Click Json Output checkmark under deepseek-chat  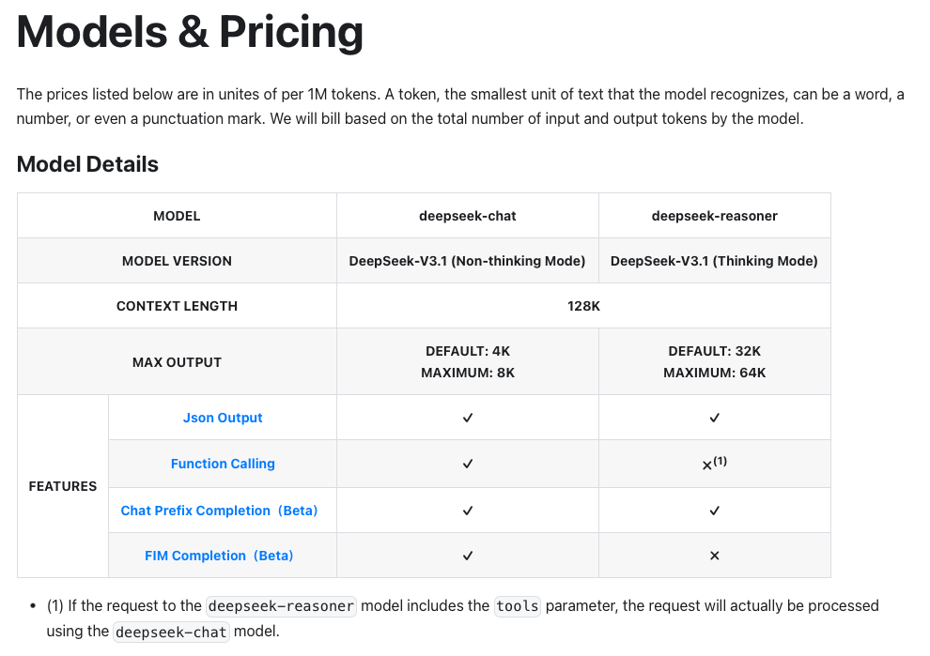(x=468, y=418)
